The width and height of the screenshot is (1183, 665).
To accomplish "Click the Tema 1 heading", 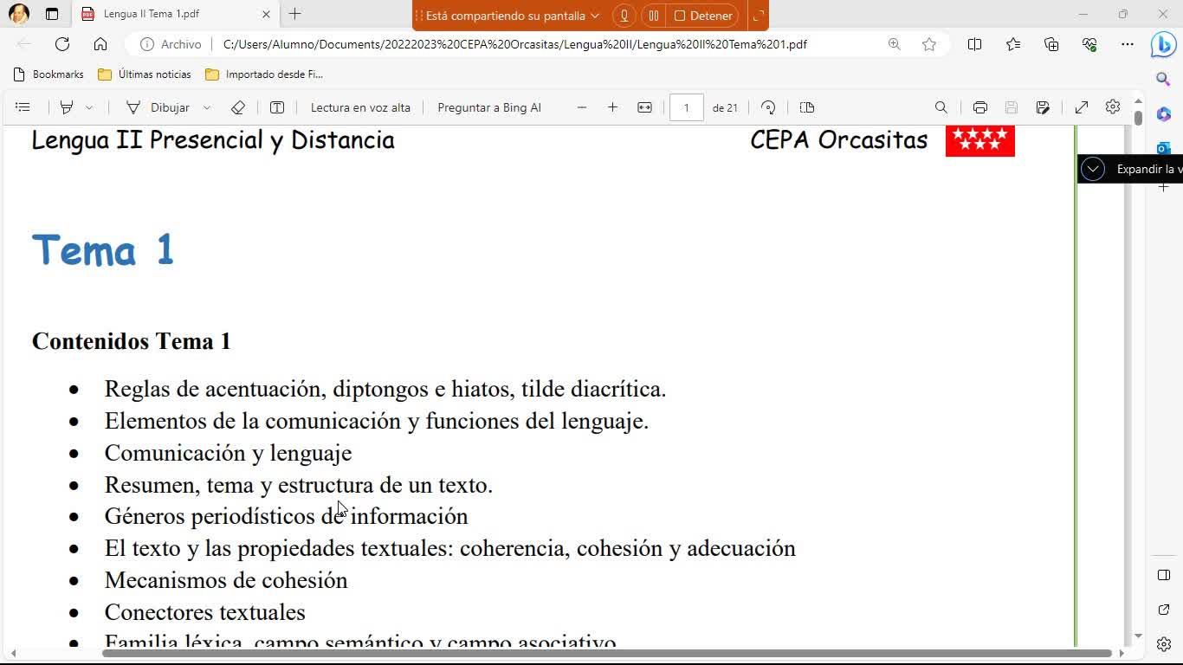I will coord(103,250).
